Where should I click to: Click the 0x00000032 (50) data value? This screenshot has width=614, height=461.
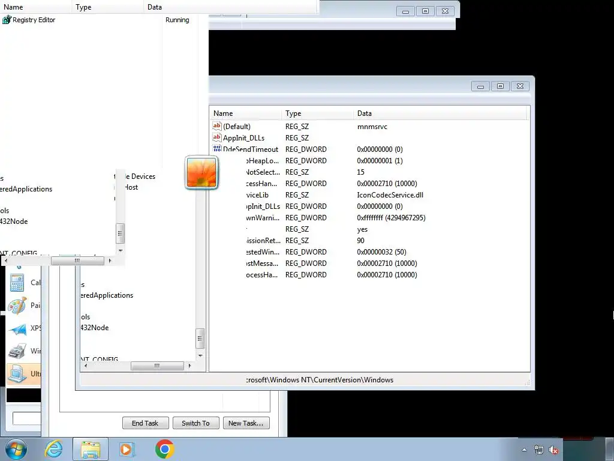[x=381, y=252]
